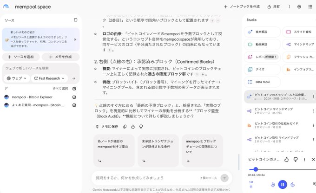Image resolution: width=316 pixels, height=193 pixels.
Task: Generate フラッシュカード in Studio
Action: coord(299,57)
